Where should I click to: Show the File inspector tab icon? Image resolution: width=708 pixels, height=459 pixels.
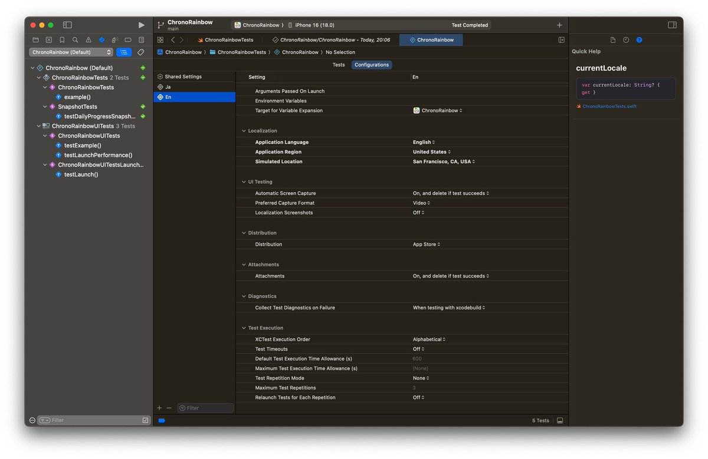coord(613,40)
